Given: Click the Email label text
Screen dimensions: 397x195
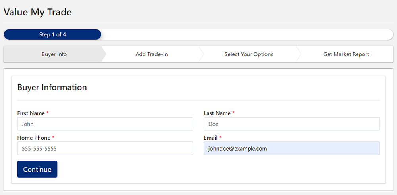Looking at the screenshot, I should tap(210, 138).
